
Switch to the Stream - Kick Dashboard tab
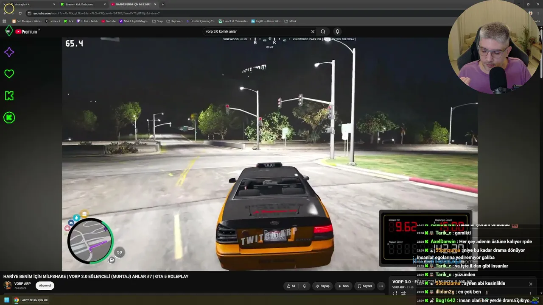click(83, 4)
